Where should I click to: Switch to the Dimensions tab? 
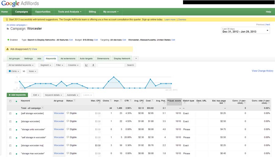[x=103, y=59]
